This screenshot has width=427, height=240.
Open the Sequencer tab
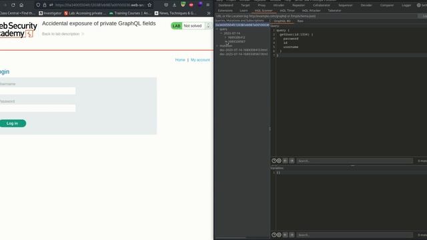[346, 5]
